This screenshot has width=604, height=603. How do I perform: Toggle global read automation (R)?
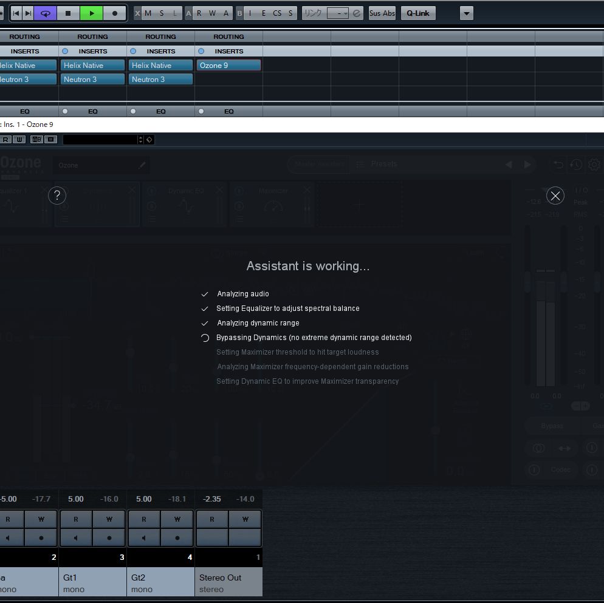click(199, 13)
